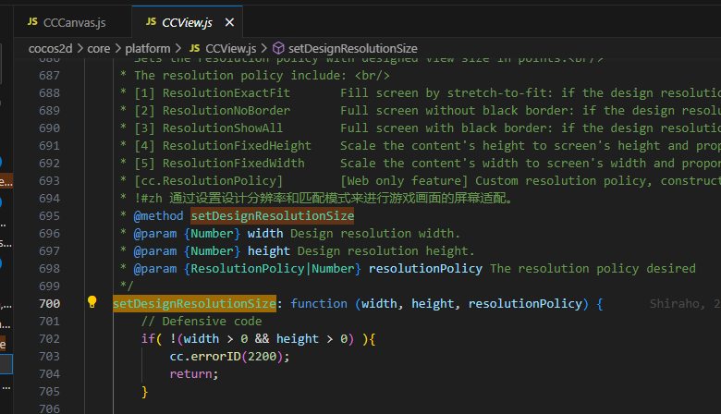This screenshot has width=721, height=414.
Task: Click the lightbulb code action icon
Action: pos(92,302)
